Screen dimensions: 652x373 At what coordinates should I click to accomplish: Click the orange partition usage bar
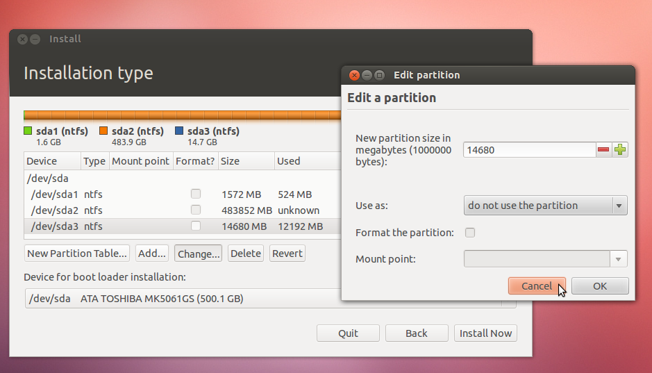pyautogui.click(x=183, y=115)
